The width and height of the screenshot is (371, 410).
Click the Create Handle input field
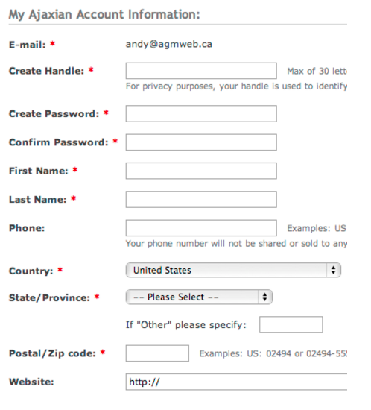pyautogui.click(x=201, y=71)
